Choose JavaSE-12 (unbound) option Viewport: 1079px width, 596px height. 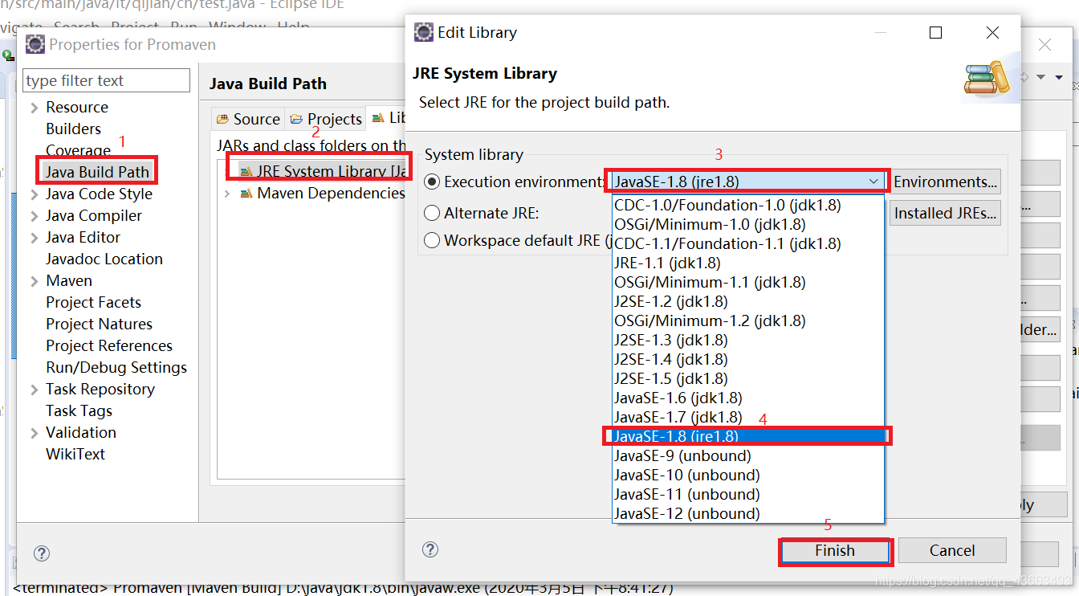coord(748,513)
